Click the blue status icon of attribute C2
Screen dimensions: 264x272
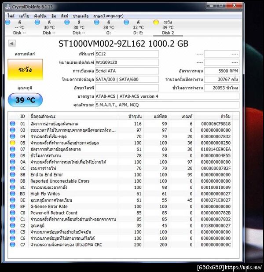point(12,225)
